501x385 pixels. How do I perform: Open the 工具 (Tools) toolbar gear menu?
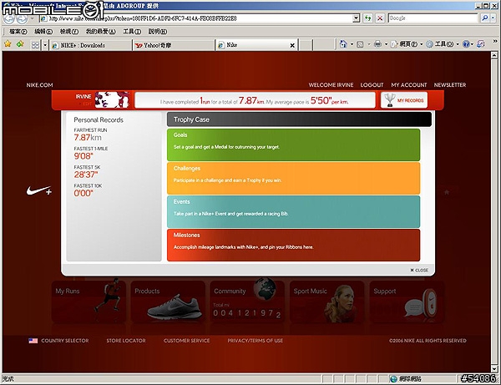(443, 44)
